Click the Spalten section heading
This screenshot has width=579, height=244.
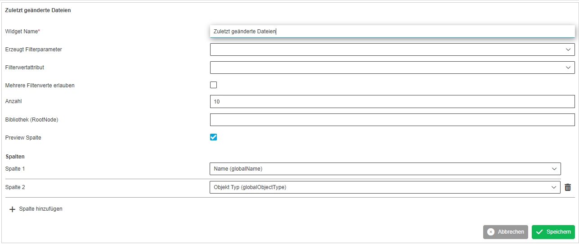pos(15,157)
